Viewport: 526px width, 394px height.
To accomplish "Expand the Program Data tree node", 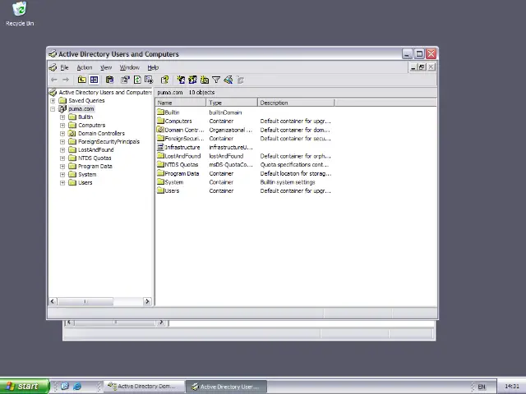I will point(62,166).
